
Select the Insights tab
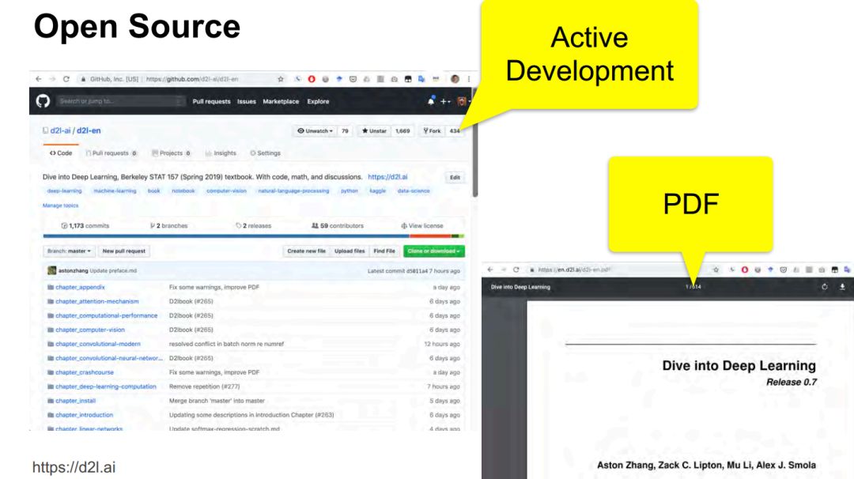[x=221, y=153]
